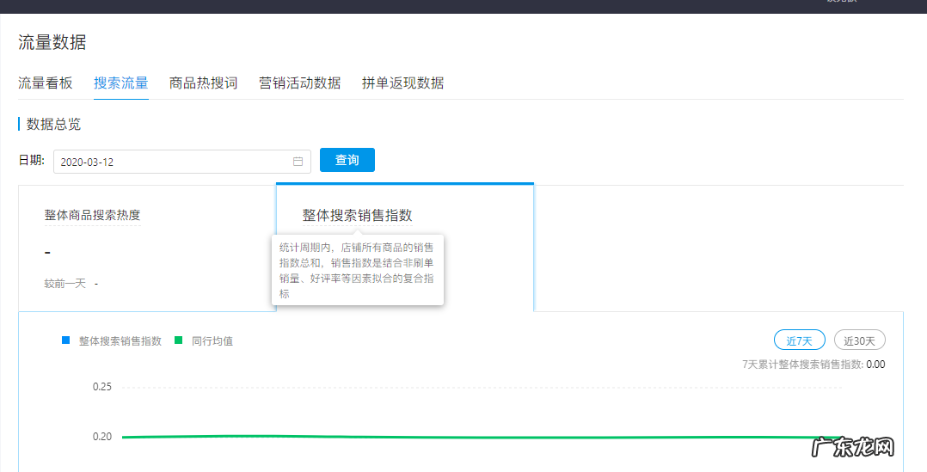Click the 数据总览 section title
This screenshot has height=472, width=927.
[54, 124]
